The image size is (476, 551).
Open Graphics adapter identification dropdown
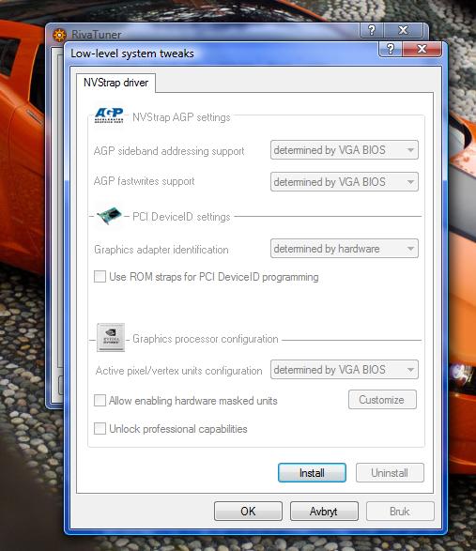point(345,249)
